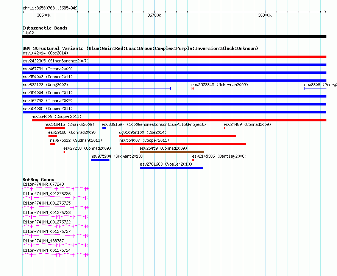337x276 pixels.
Task: Open the esv27238 (Conrad2009) label
Action: click(87, 148)
